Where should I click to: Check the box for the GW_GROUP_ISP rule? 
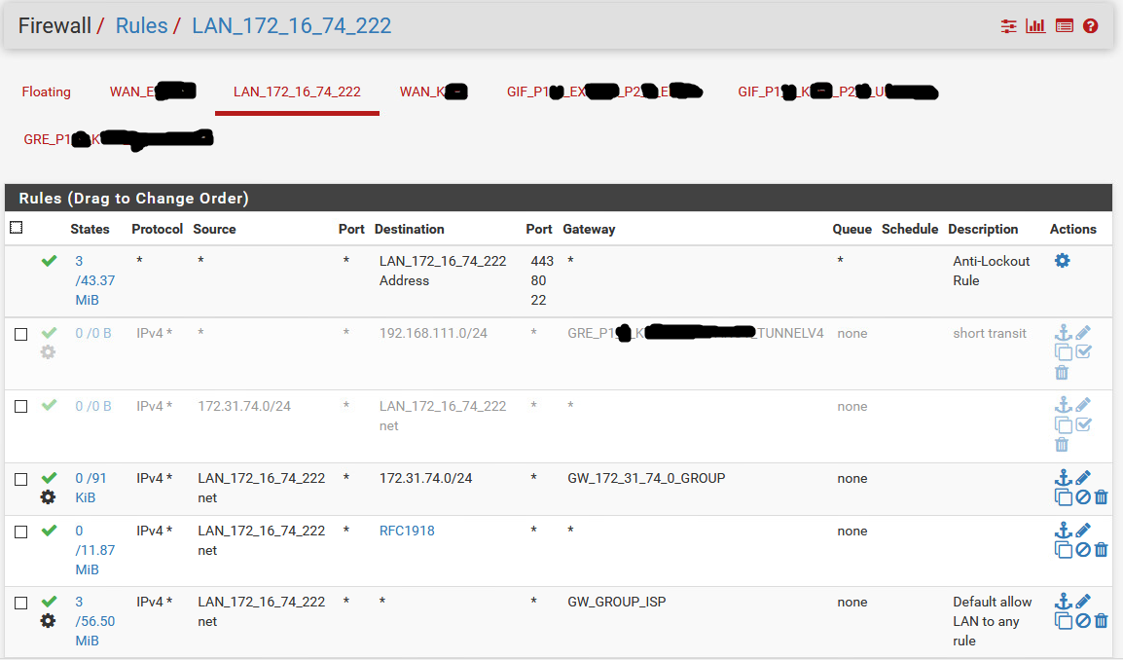(x=20, y=603)
